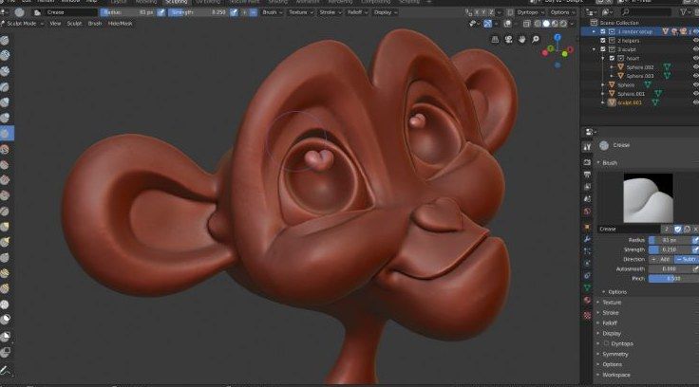Select the Flatten brush tool

(x=5, y=165)
